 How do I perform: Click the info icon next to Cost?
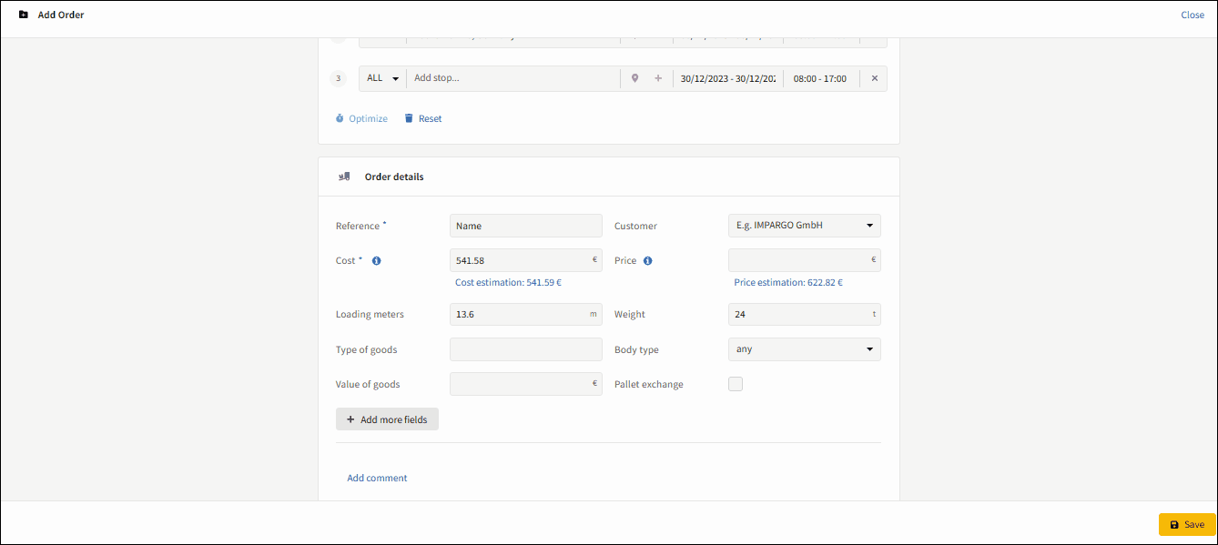(377, 261)
